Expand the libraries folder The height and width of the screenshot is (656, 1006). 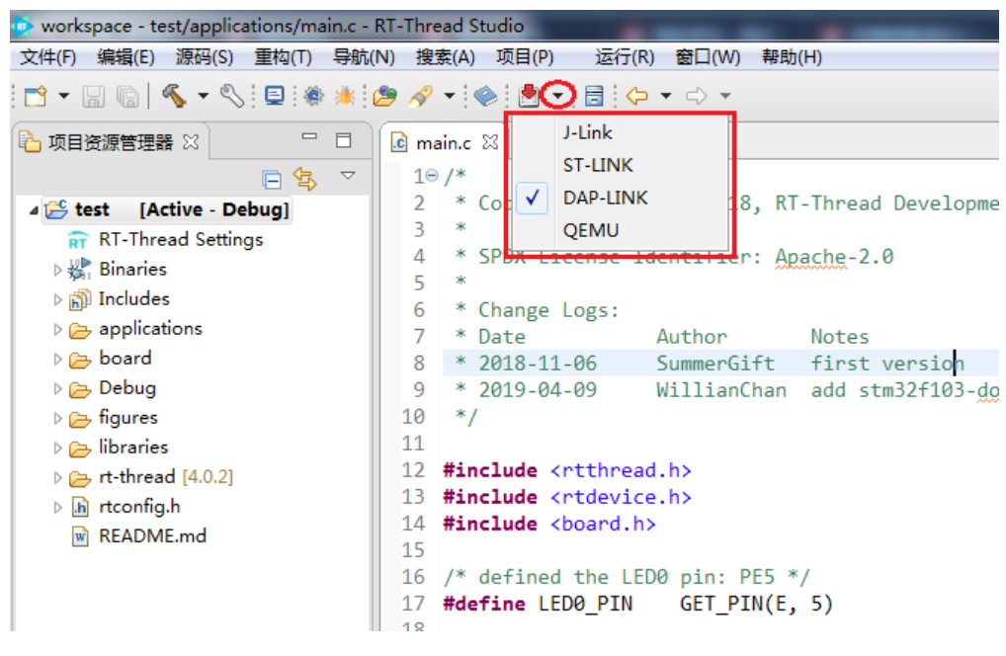tap(57, 449)
